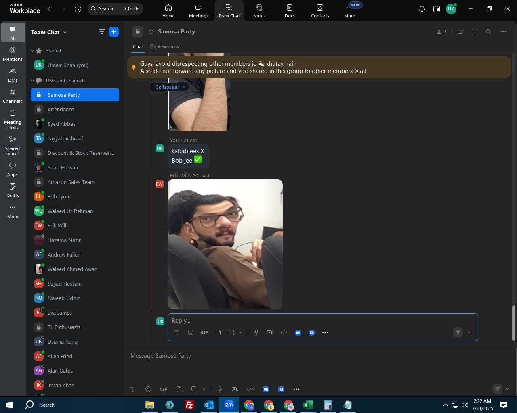The image size is (517, 413).
Task: Open the channel's more options ellipsis
Action: (x=503, y=32)
